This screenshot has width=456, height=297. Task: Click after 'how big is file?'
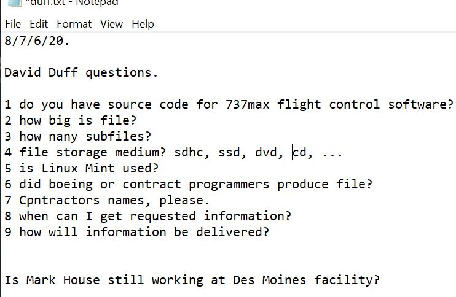(136, 120)
